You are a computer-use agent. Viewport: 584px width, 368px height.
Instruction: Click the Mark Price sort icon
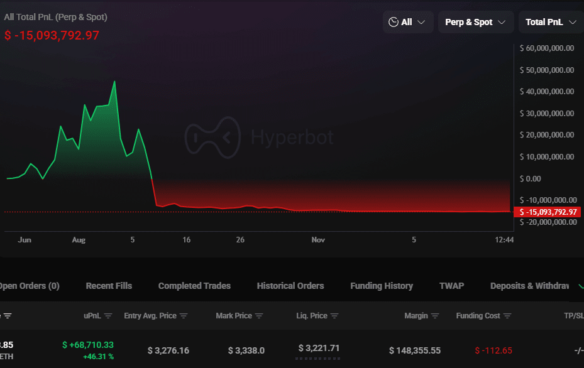click(259, 316)
